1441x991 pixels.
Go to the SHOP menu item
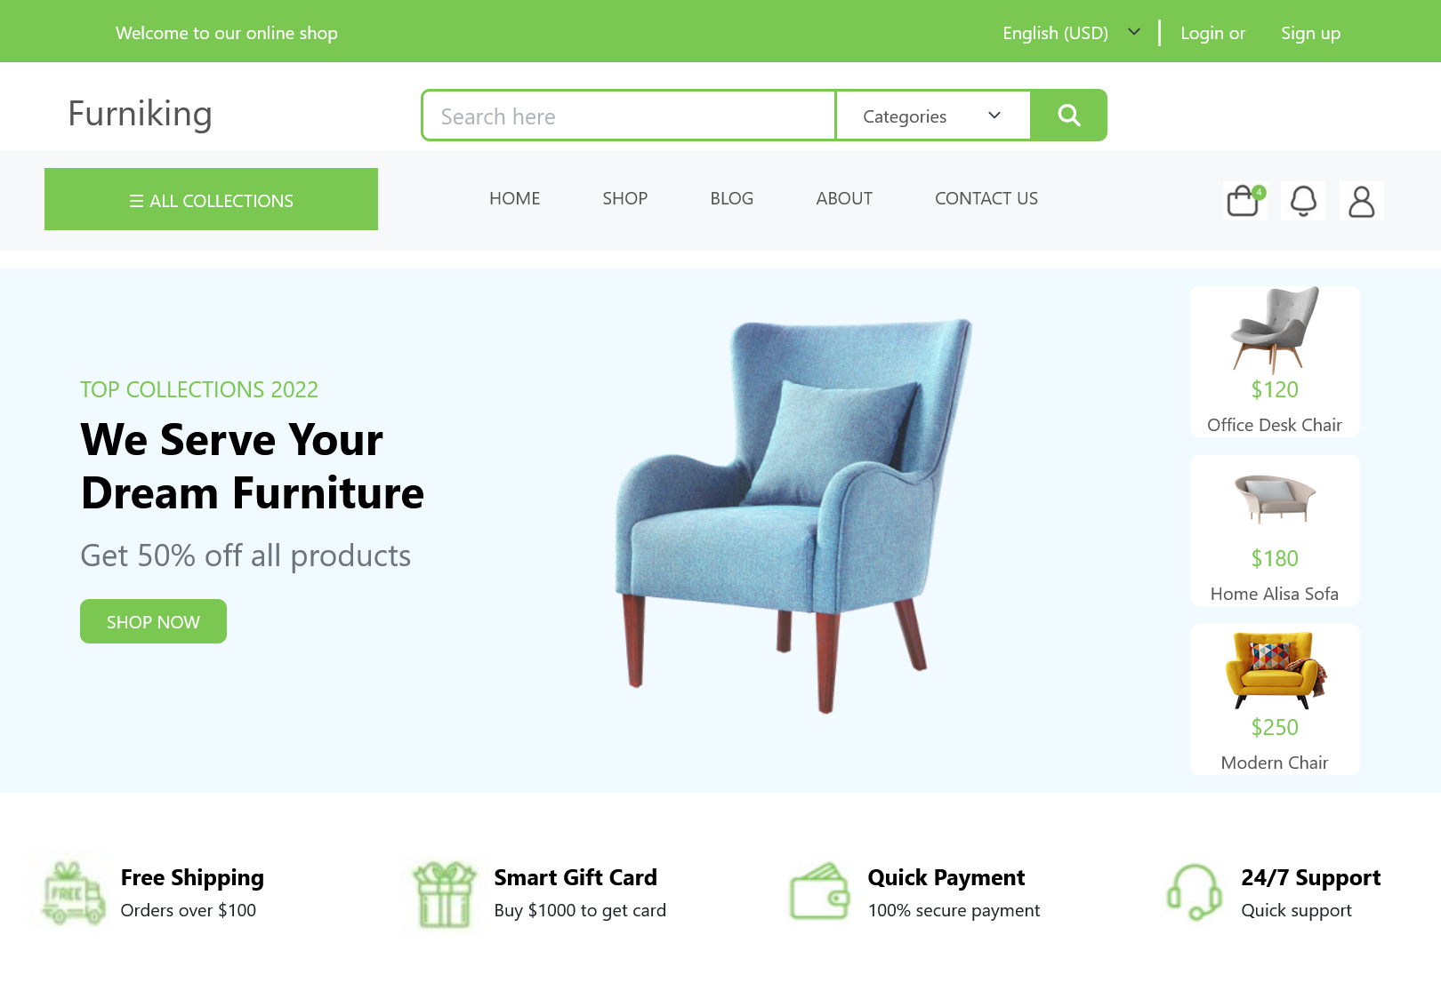point(624,198)
